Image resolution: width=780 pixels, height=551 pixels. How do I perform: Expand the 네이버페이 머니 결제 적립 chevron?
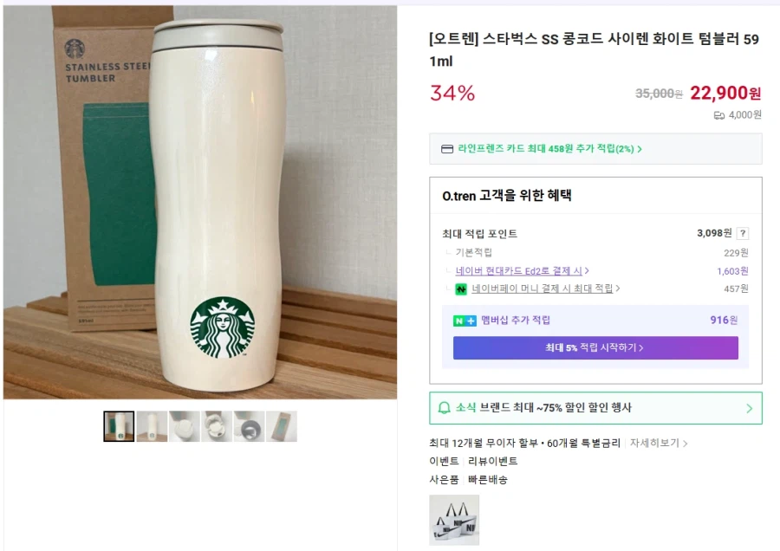(617, 288)
